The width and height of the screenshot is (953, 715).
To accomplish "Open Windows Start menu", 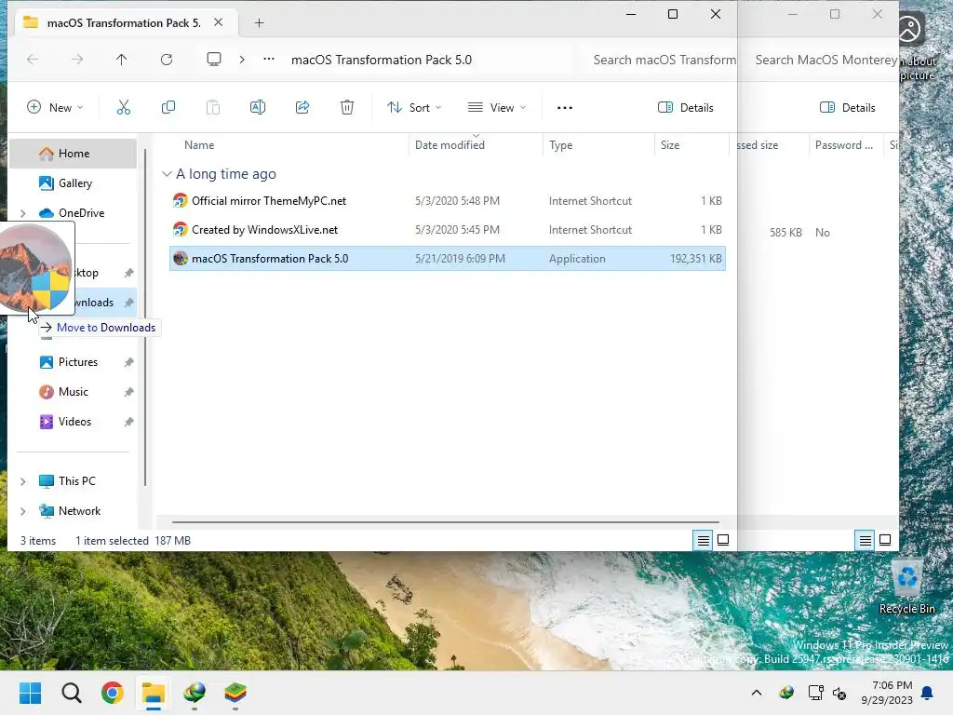I will (31, 693).
